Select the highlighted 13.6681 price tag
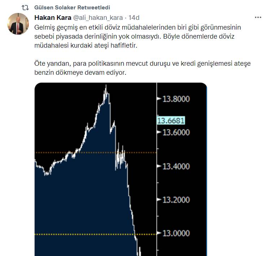The image size is (268, 256). (168, 121)
